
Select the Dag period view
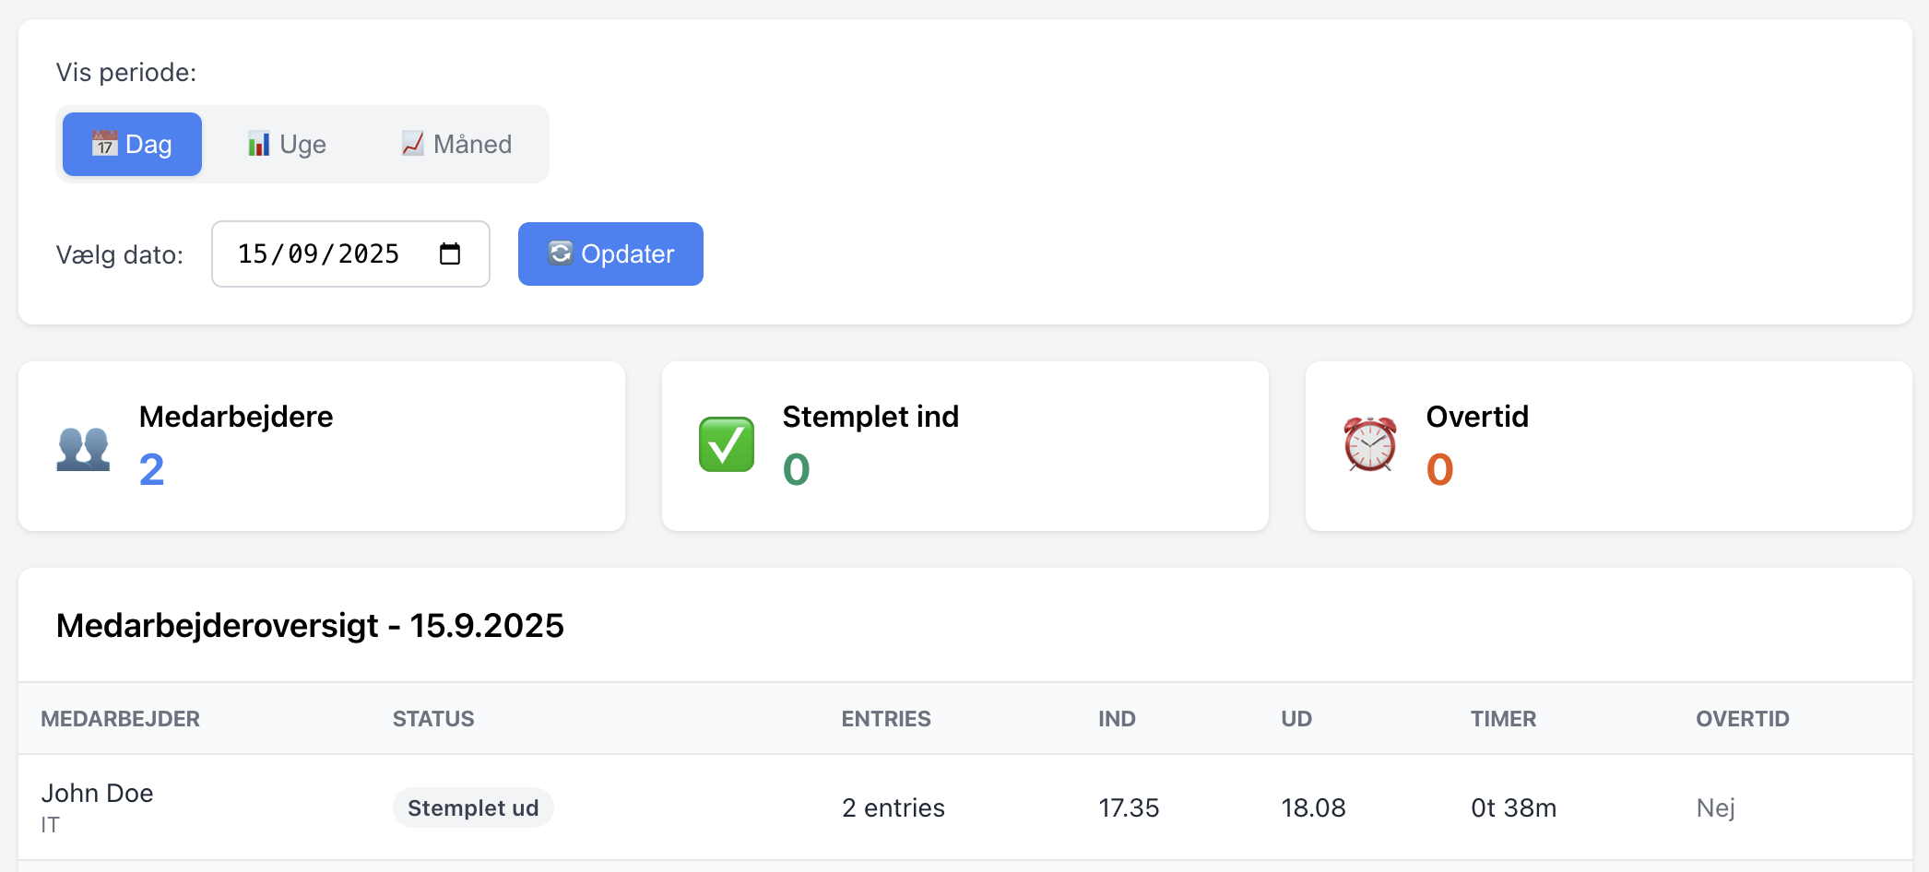click(x=132, y=144)
